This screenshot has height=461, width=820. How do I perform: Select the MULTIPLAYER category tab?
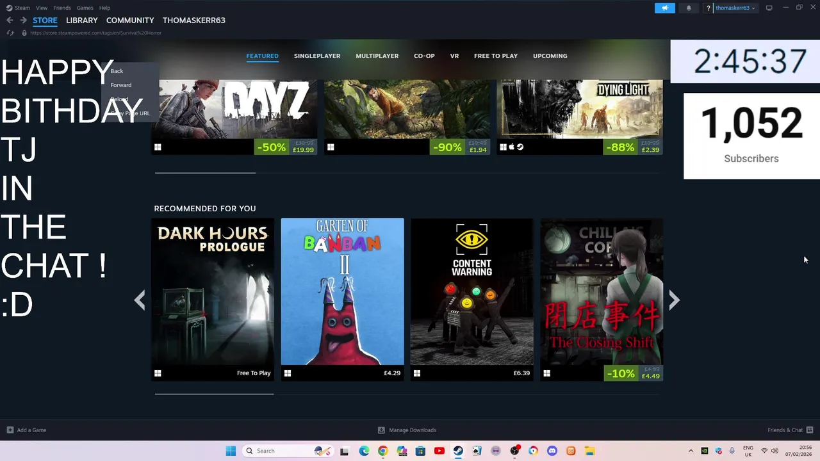tap(377, 56)
